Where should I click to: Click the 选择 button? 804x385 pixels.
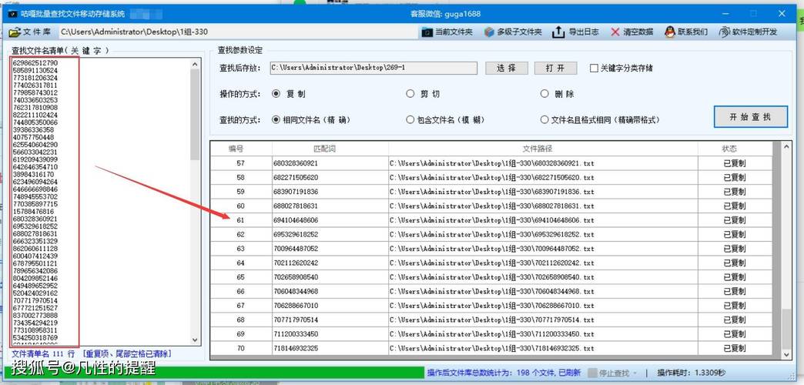[507, 68]
